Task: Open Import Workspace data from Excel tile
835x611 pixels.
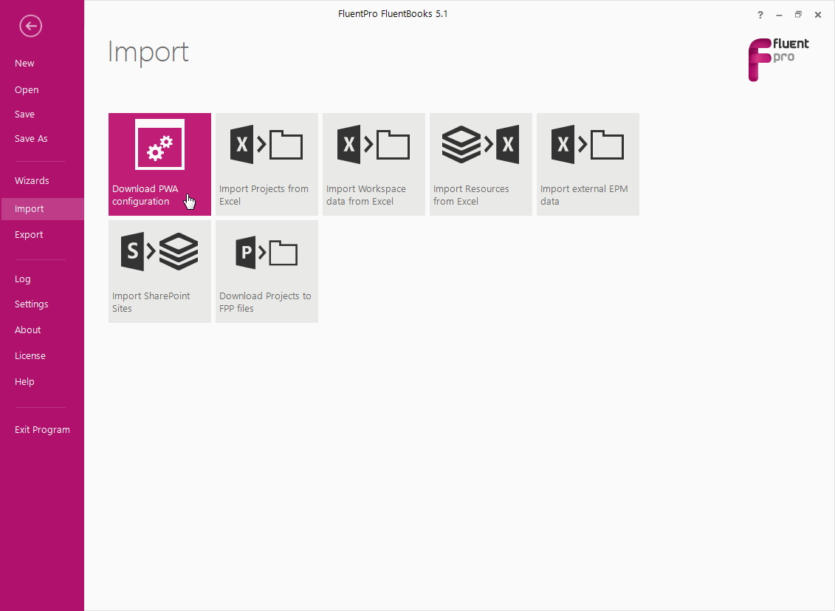Action: click(374, 164)
